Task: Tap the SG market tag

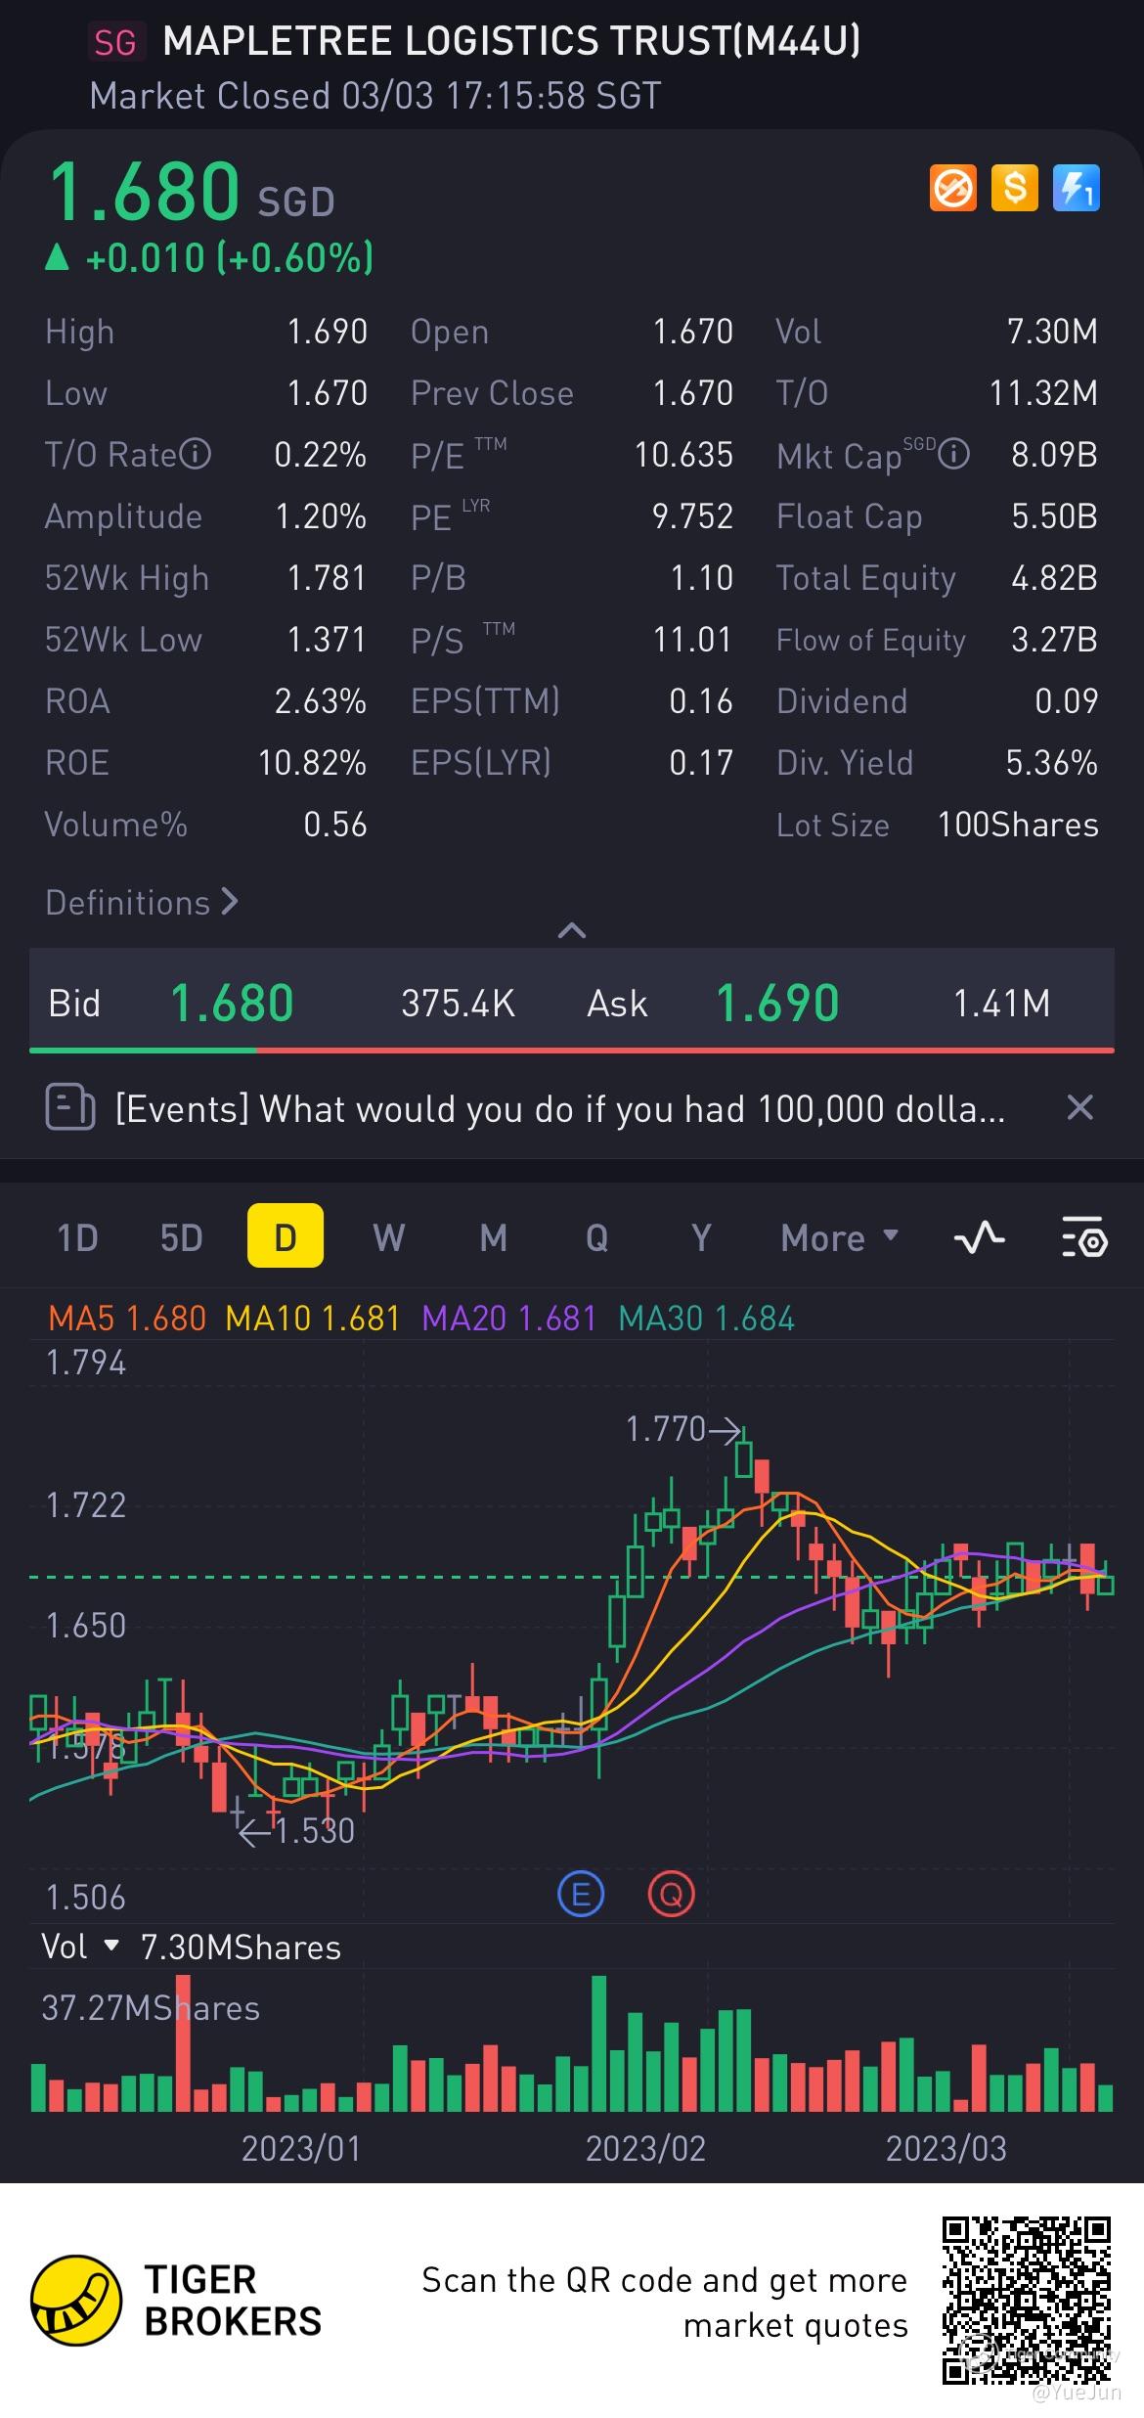Action: point(115,42)
